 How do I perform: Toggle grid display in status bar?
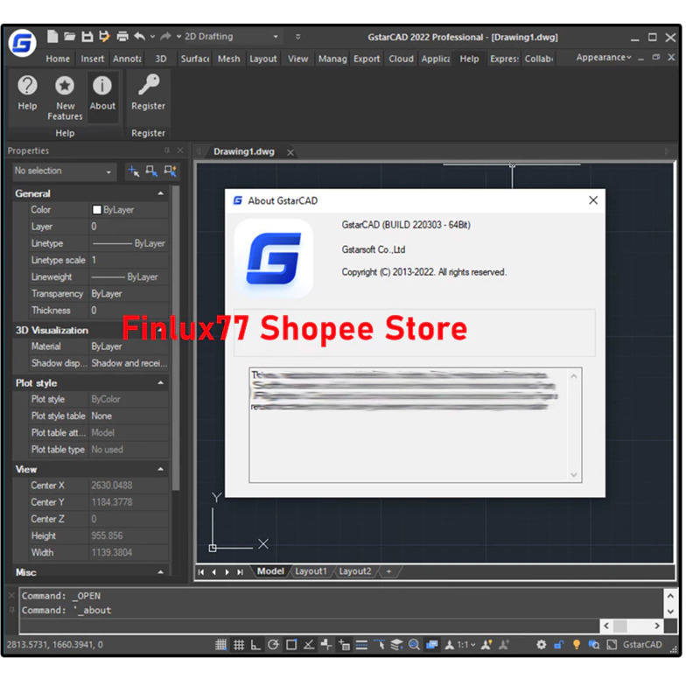(237, 645)
